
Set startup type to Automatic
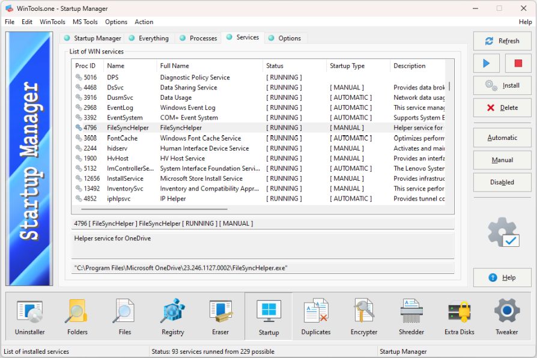[x=502, y=138]
